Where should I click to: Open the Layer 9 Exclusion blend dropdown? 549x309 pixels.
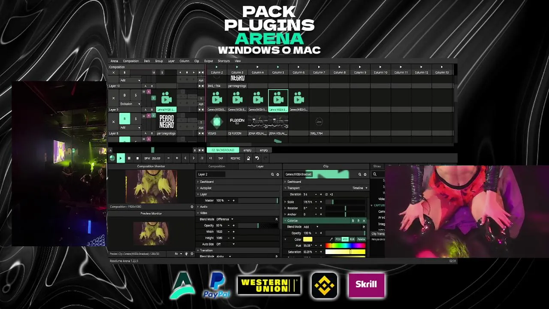(x=130, y=104)
